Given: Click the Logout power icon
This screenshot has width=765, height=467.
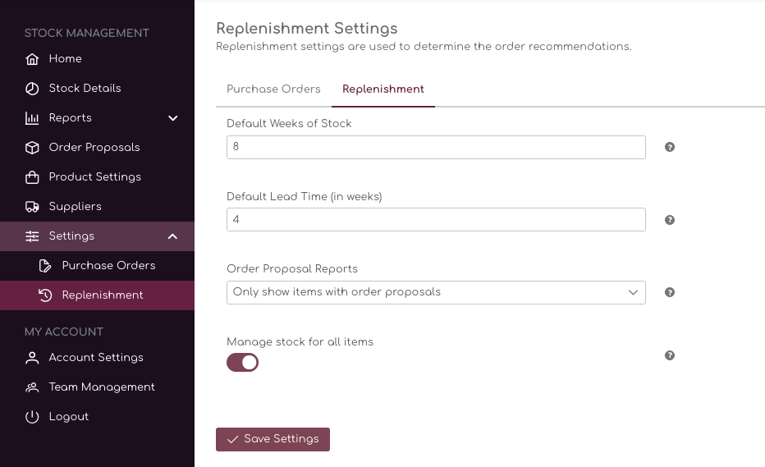Looking at the screenshot, I should click(32, 417).
